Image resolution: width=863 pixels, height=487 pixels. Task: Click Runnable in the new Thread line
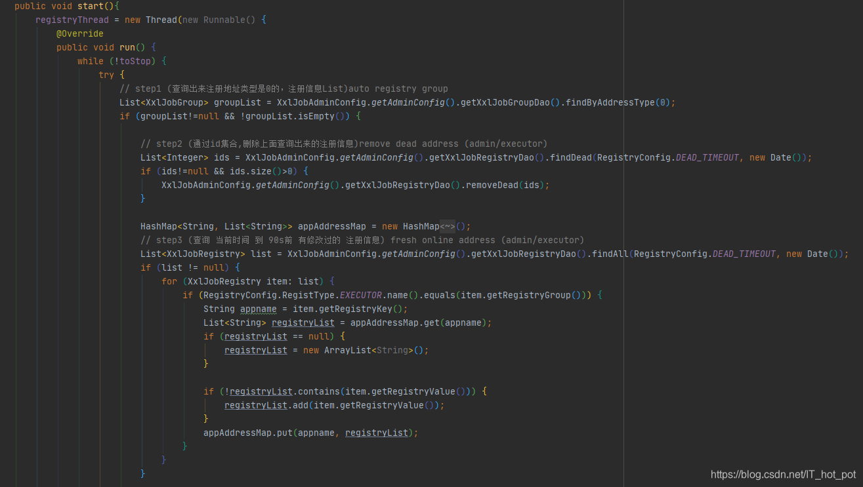pos(224,20)
